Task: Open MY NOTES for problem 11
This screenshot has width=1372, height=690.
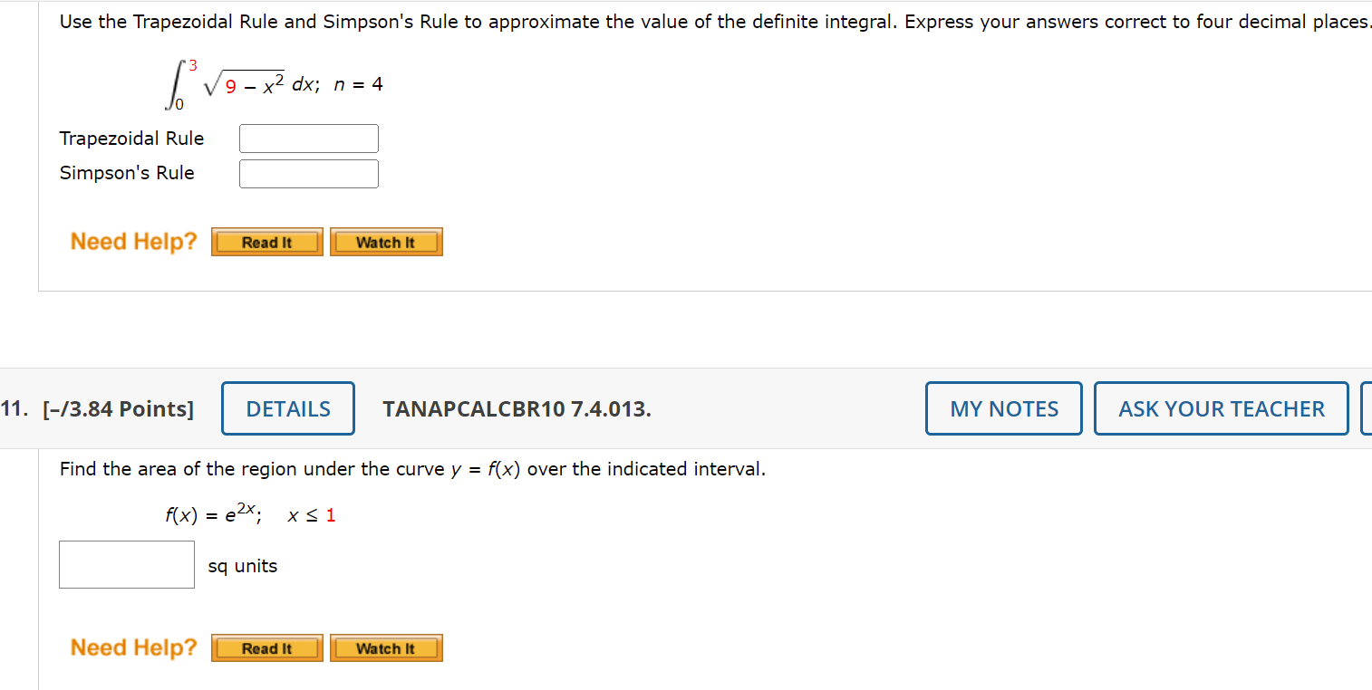Action: click(1003, 408)
